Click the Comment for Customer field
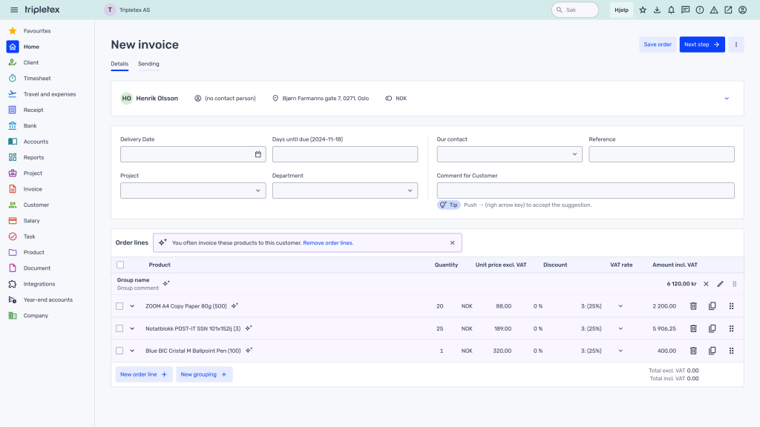Image resolution: width=760 pixels, height=427 pixels. click(x=585, y=191)
